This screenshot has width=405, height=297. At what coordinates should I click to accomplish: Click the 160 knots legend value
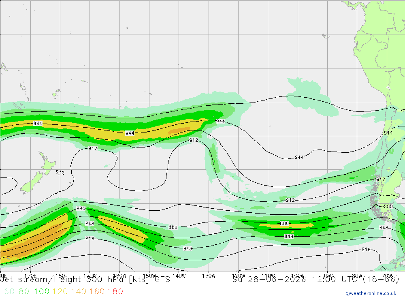[x=97, y=291]
